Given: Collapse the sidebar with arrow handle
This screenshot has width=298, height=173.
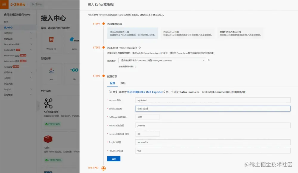Looking at the screenshot, I should click(x=38, y=106).
